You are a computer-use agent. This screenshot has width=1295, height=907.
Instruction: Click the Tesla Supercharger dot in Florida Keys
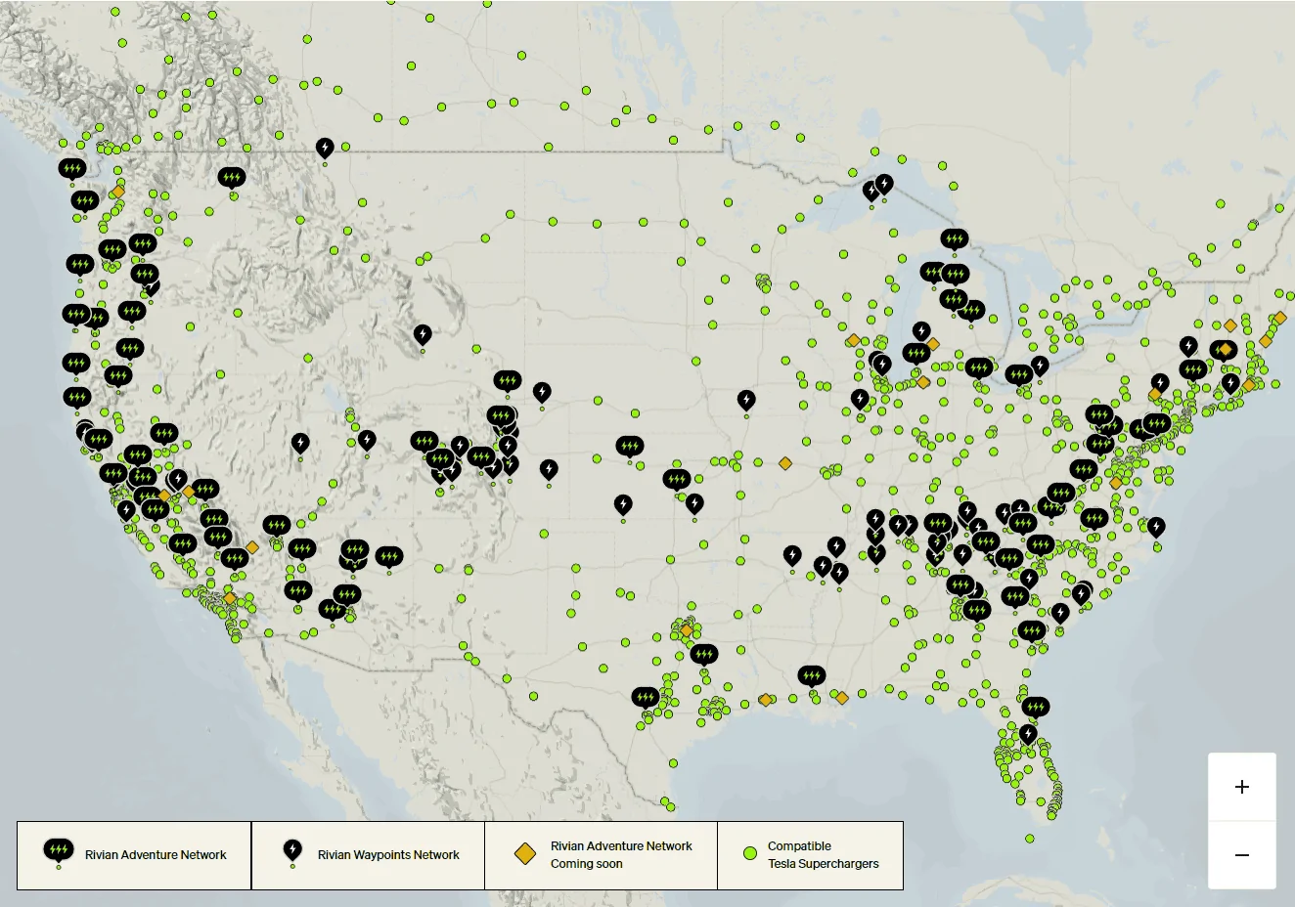[x=1030, y=839]
